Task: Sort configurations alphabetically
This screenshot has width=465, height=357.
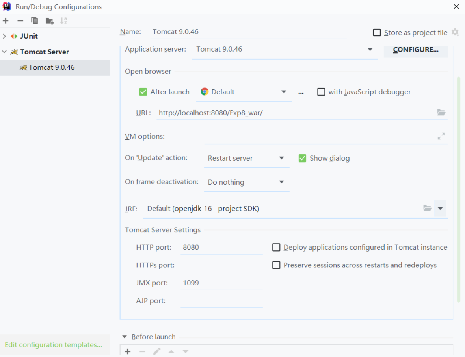Action: tap(63, 21)
